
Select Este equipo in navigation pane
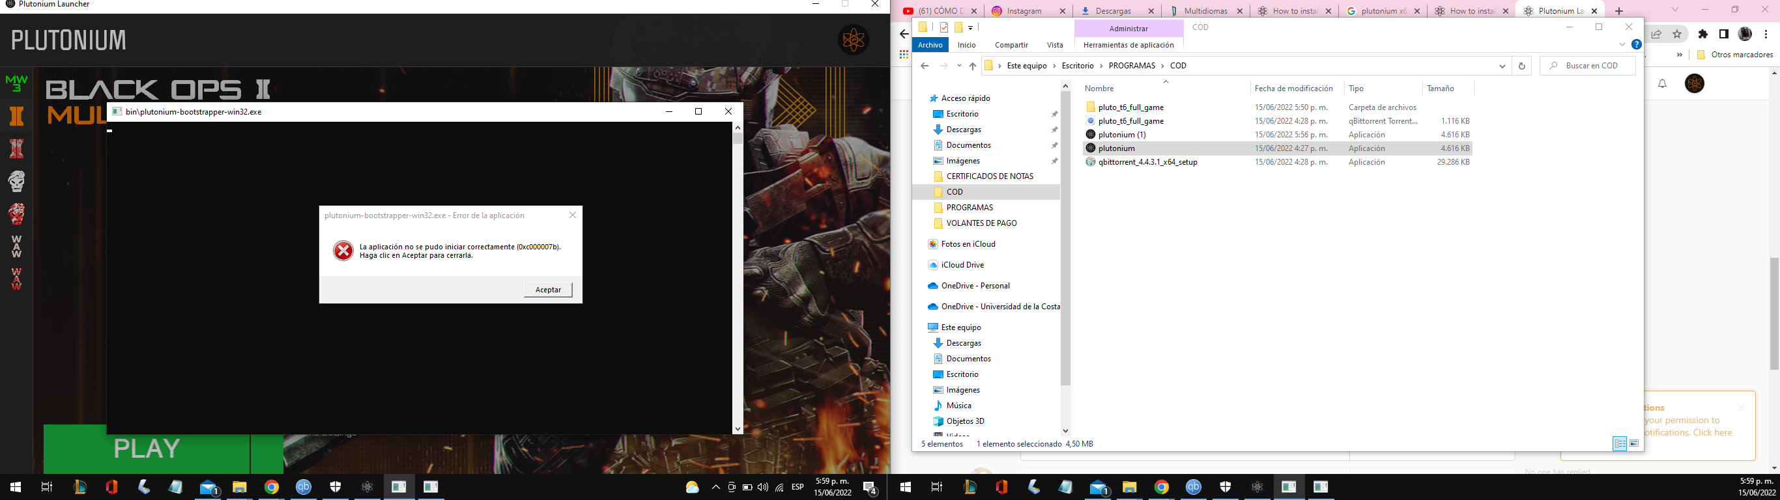960,327
